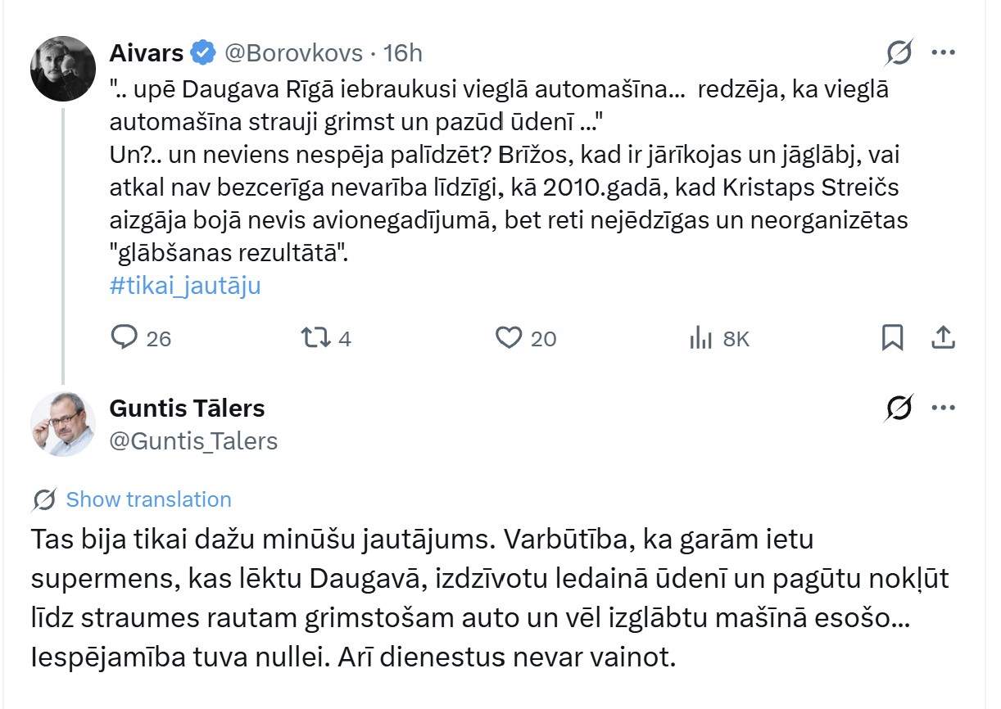The height and width of the screenshot is (709, 1001).
Task: Open more options menu on Aivars' post
Action: pos(944,53)
